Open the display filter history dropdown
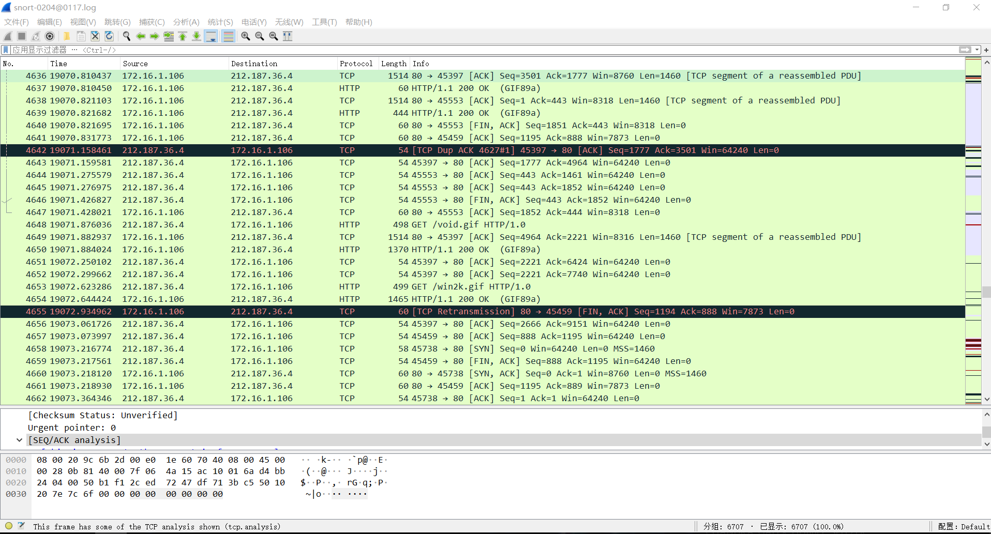 click(x=977, y=50)
